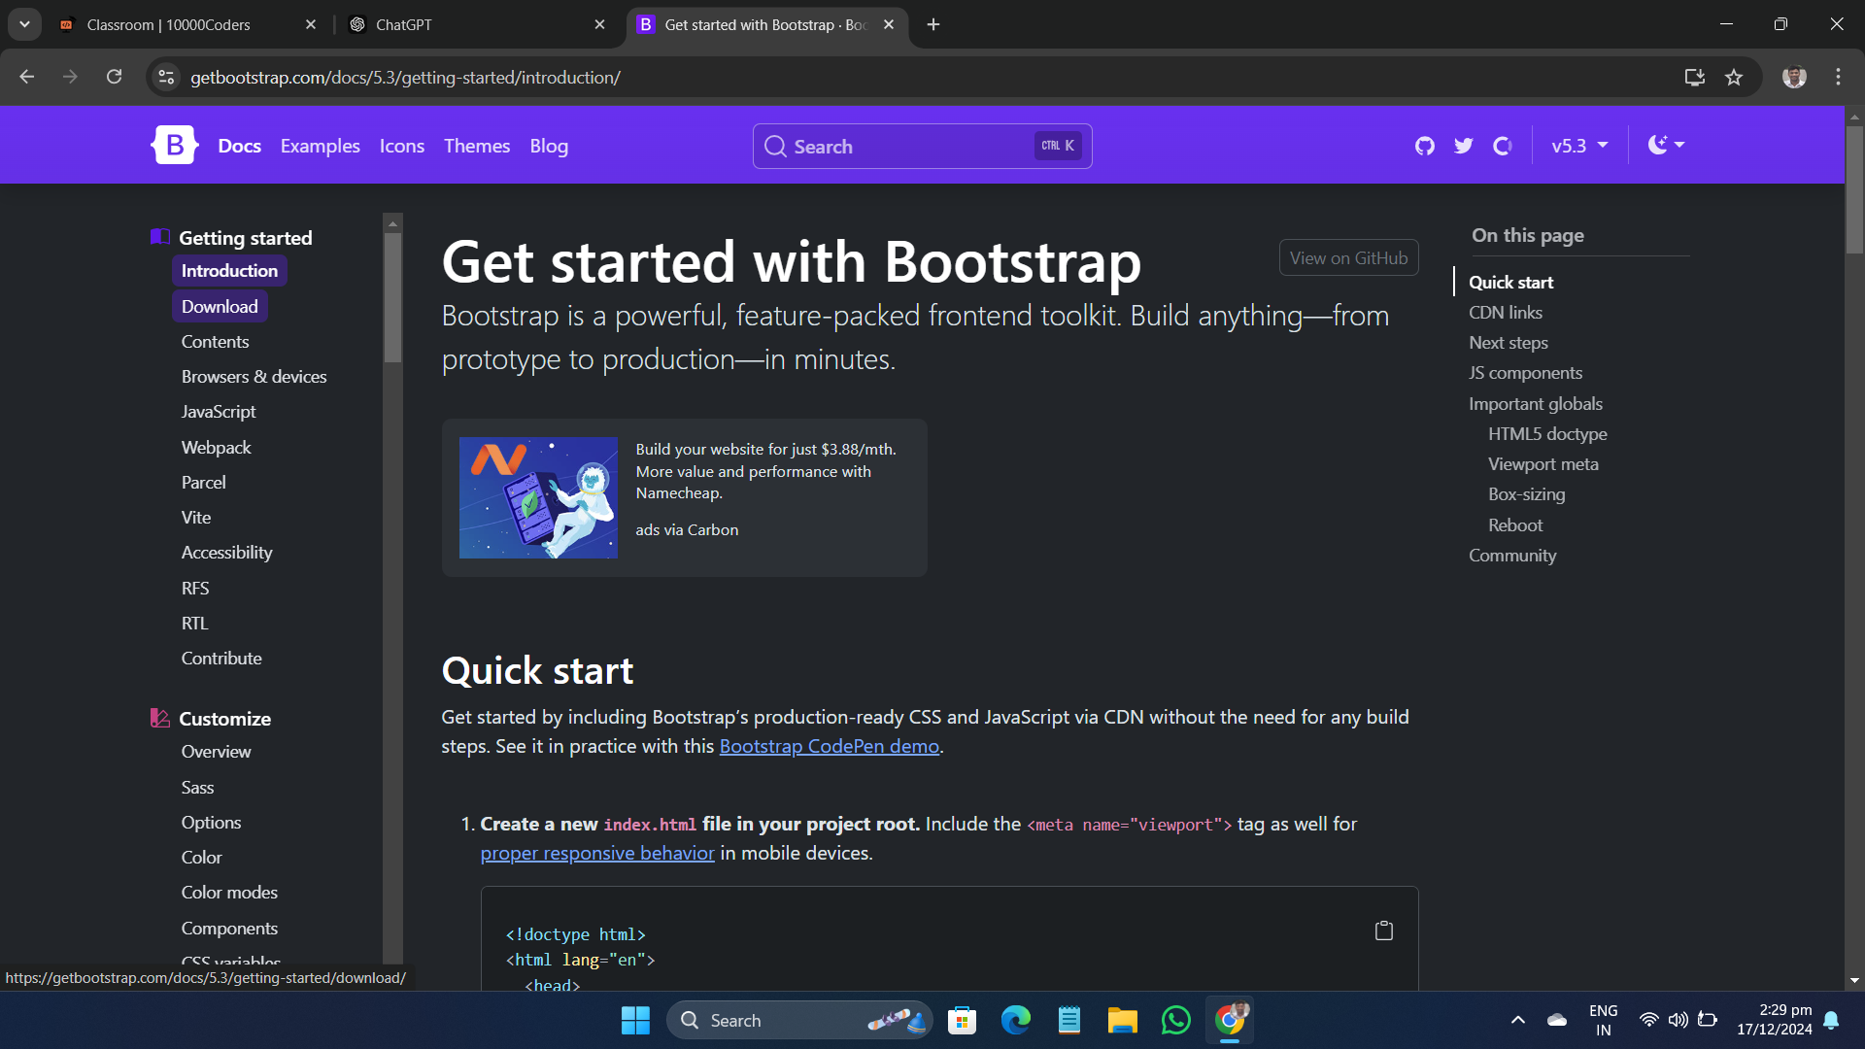The height and width of the screenshot is (1049, 1865).
Task: Toggle the color theme mode dropdown
Action: click(x=1666, y=146)
